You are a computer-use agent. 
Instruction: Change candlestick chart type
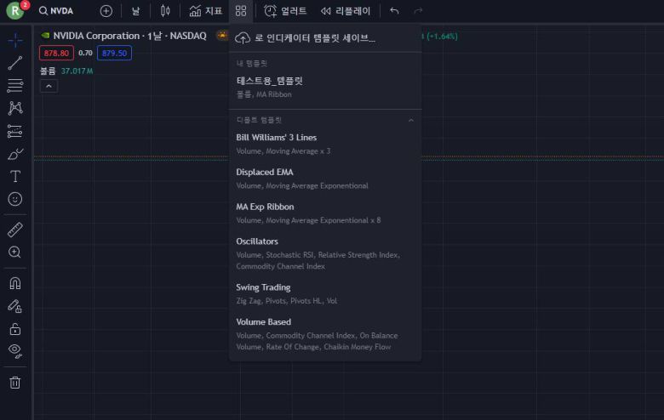point(165,11)
